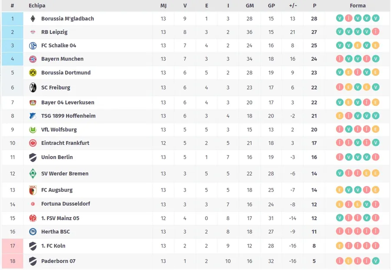The image size is (391, 270).
Task: Click the RB Leipzig club logo
Action: click(33, 32)
